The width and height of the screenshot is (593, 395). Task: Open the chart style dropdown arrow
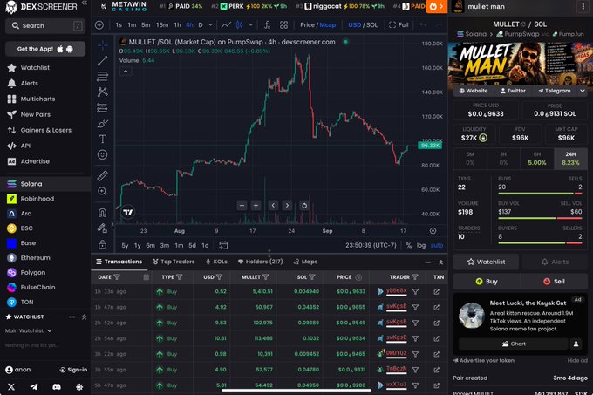(251, 25)
